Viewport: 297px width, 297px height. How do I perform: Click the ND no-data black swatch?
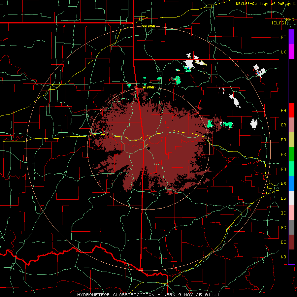click(291, 257)
